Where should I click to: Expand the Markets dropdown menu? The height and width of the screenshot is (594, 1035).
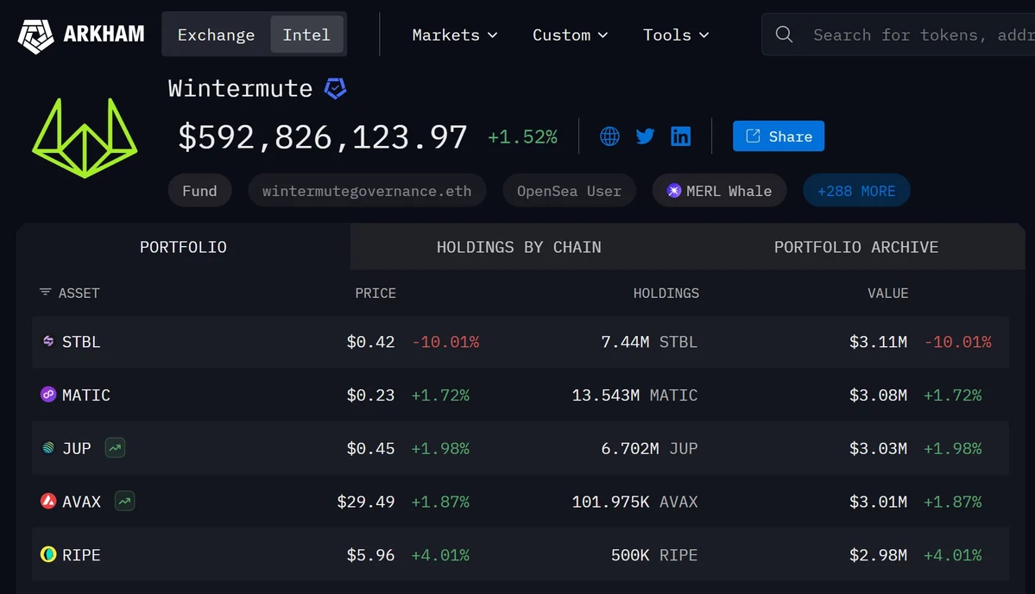(455, 35)
